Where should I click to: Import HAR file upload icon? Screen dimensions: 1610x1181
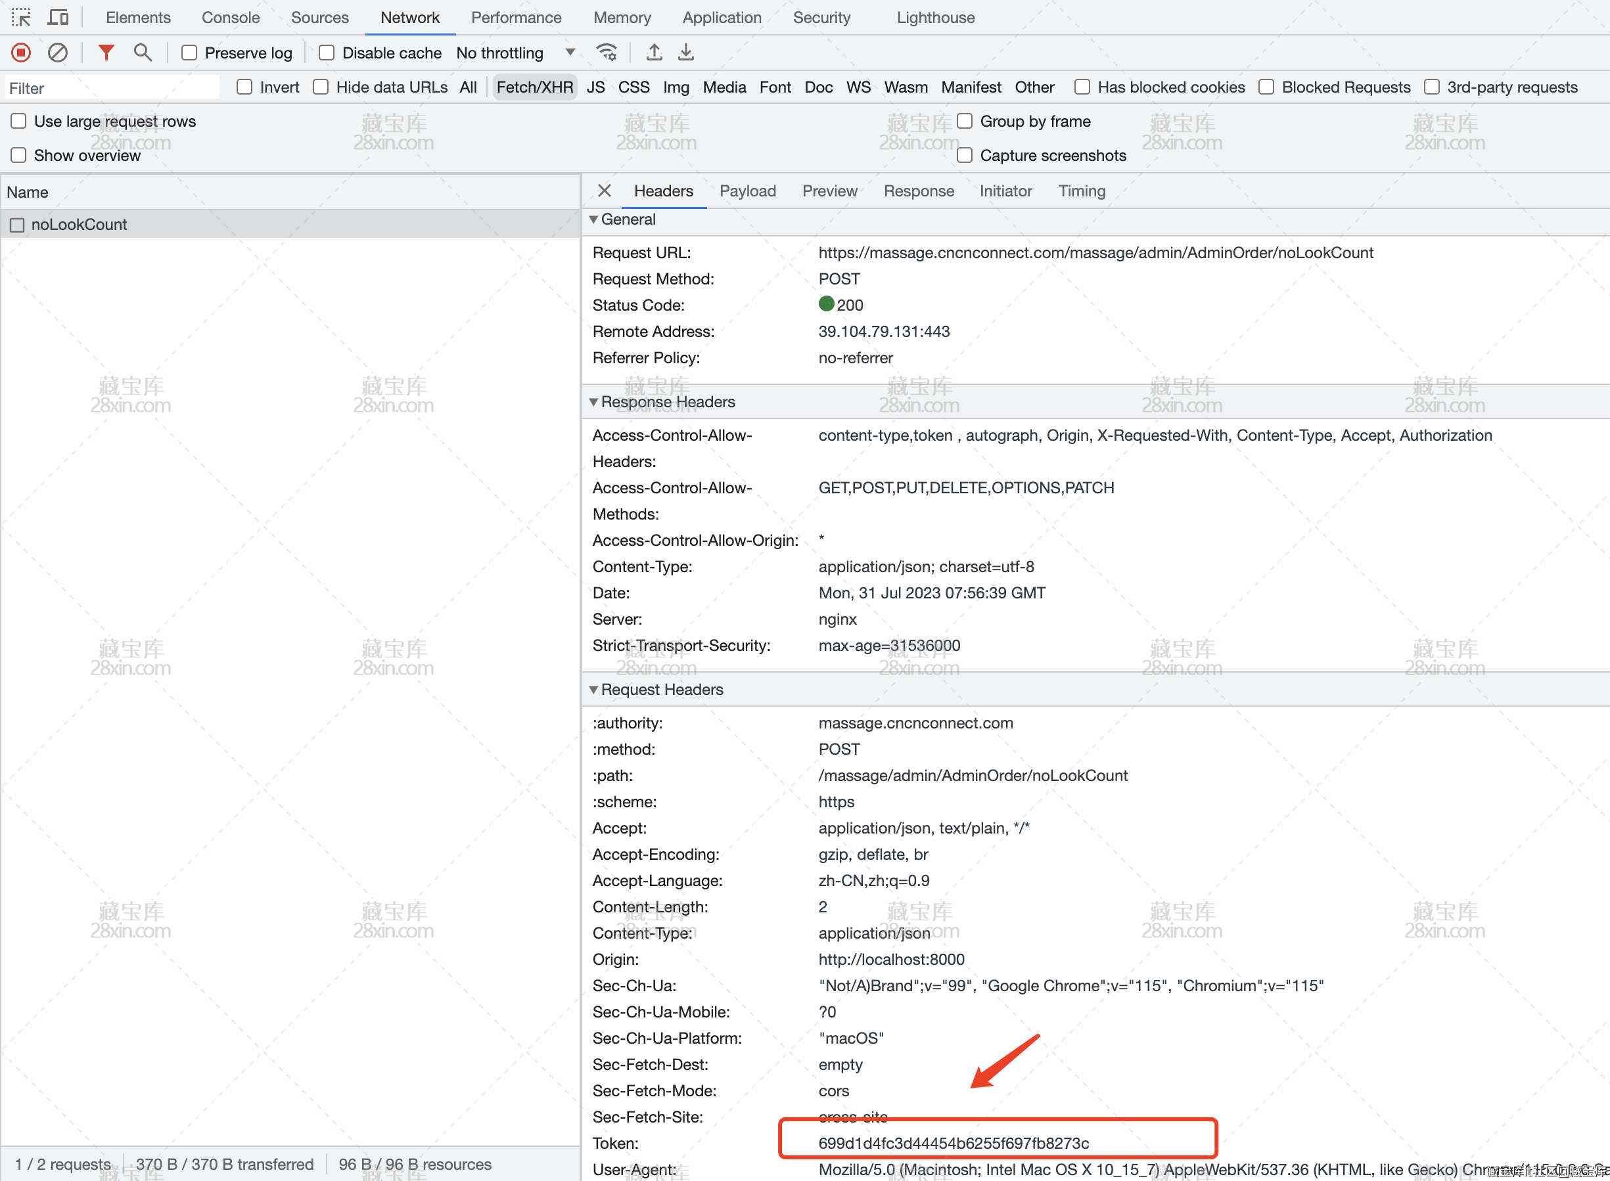[654, 52]
